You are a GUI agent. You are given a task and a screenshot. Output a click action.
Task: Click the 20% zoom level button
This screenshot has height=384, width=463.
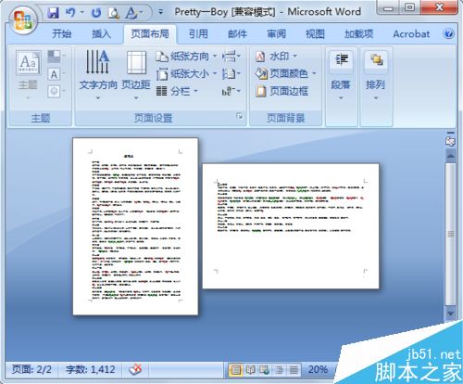coord(318,369)
